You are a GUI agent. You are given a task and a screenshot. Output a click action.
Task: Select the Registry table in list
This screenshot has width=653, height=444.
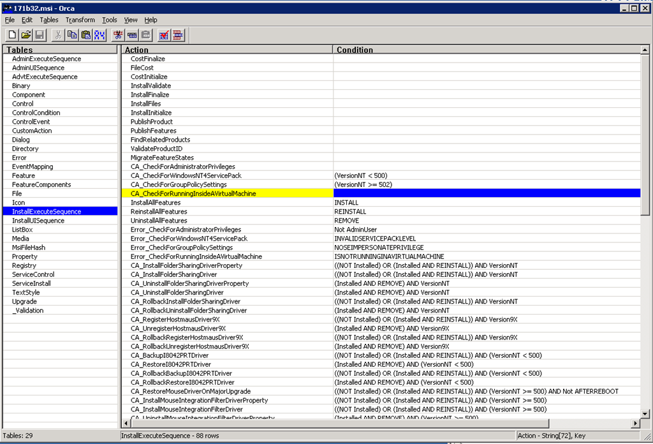24,265
